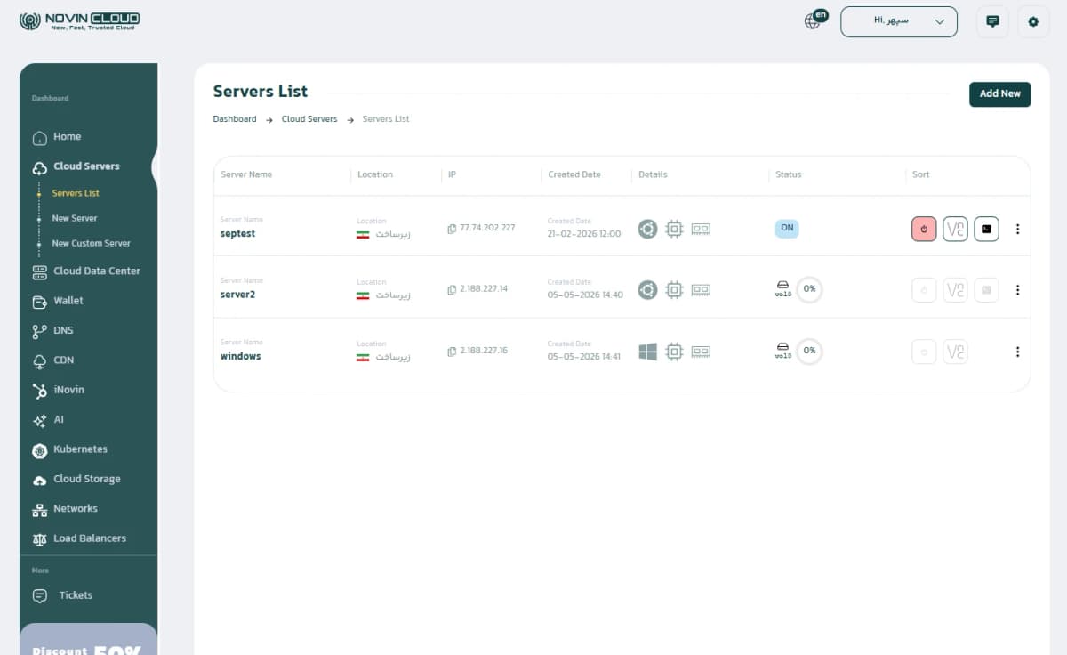Click the 0% progress ring for windows
This screenshot has width=1067, height=655.
coord(809,351)
